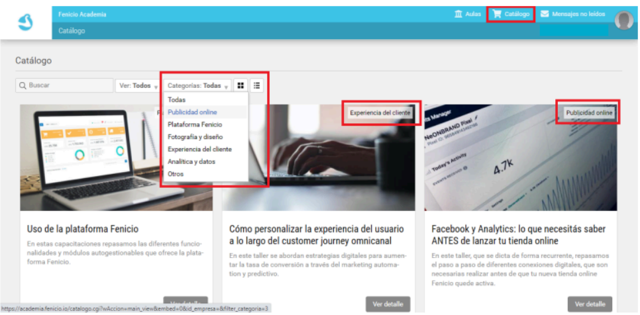Viewport: 640px width, 315px height.
Task: Click the user profile avatar
Action: [623, 21]
